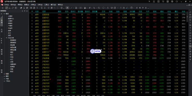The width and height of the screenshot is (192, 96).
Task: Open the 工具(T) menu
Action: coord(47,5)
